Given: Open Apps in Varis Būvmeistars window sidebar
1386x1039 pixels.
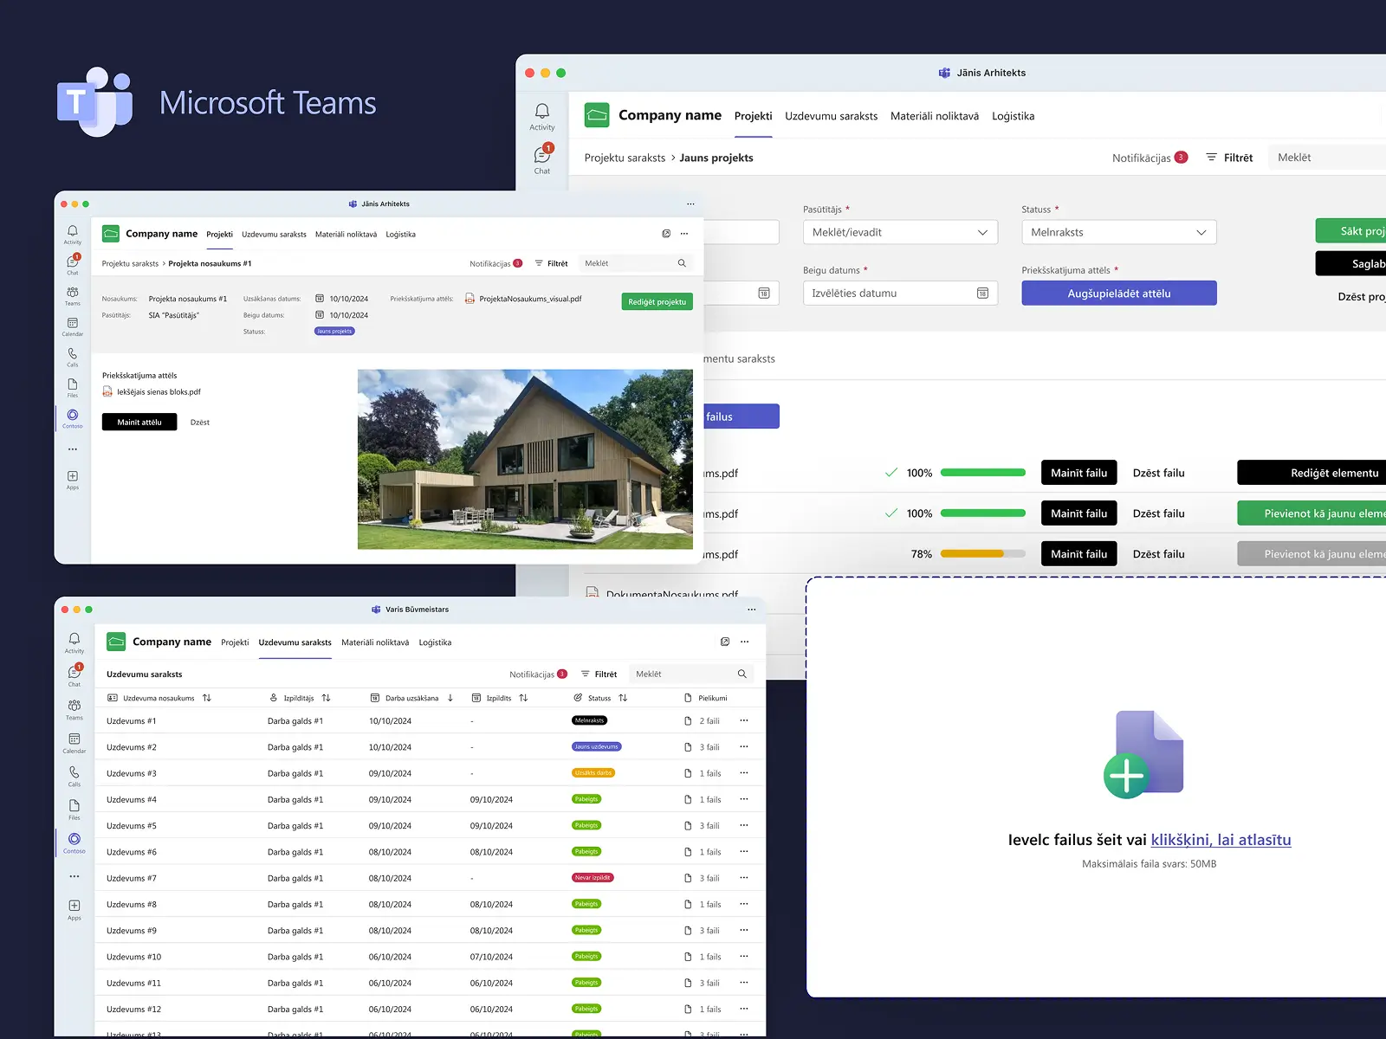Looking at the screenshot, I should click(x=74, y=910).
